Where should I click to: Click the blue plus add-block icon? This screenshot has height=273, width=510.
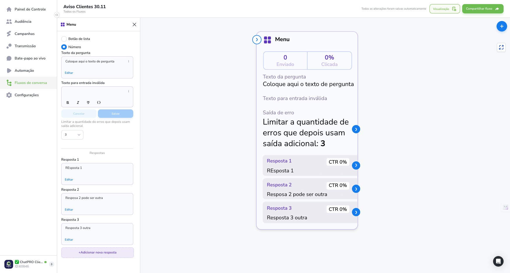[x=502, y=26]
